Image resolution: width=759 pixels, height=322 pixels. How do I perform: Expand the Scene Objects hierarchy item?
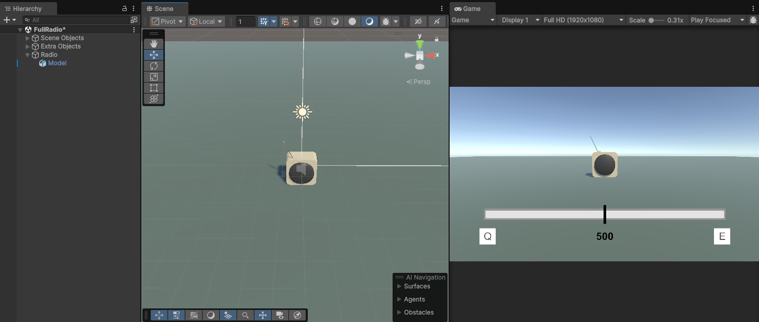coord(28,38)
